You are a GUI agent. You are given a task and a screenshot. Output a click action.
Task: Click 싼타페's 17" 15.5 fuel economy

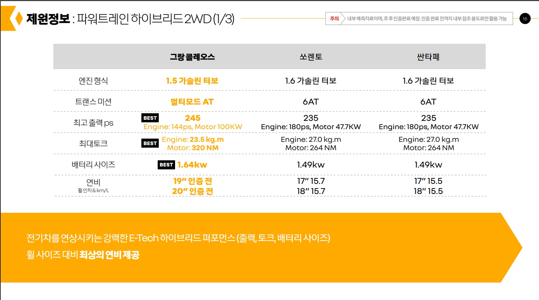[x=428, y=181]
